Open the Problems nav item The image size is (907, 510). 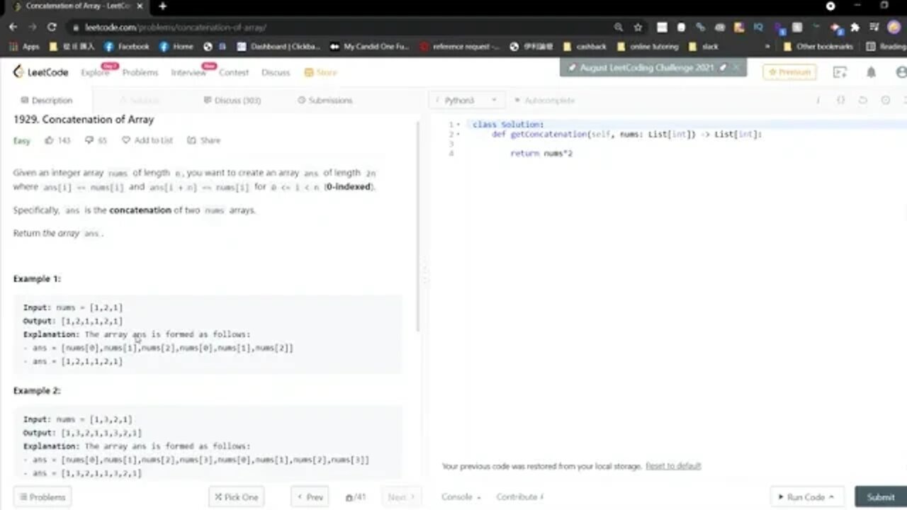[x=140, y=72]
